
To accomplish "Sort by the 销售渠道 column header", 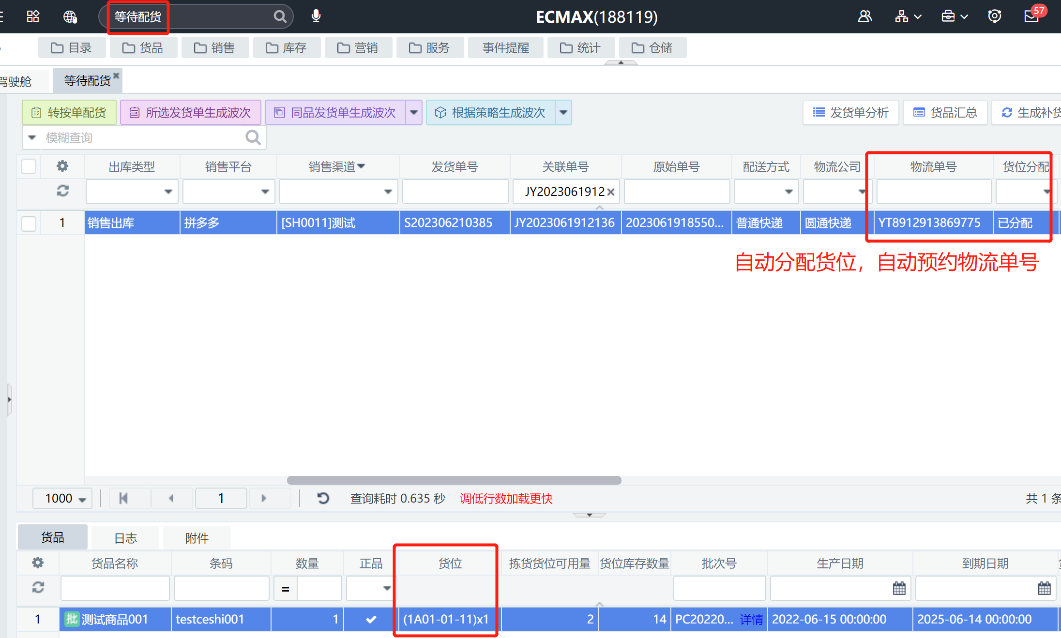I will tap(337, 166).
